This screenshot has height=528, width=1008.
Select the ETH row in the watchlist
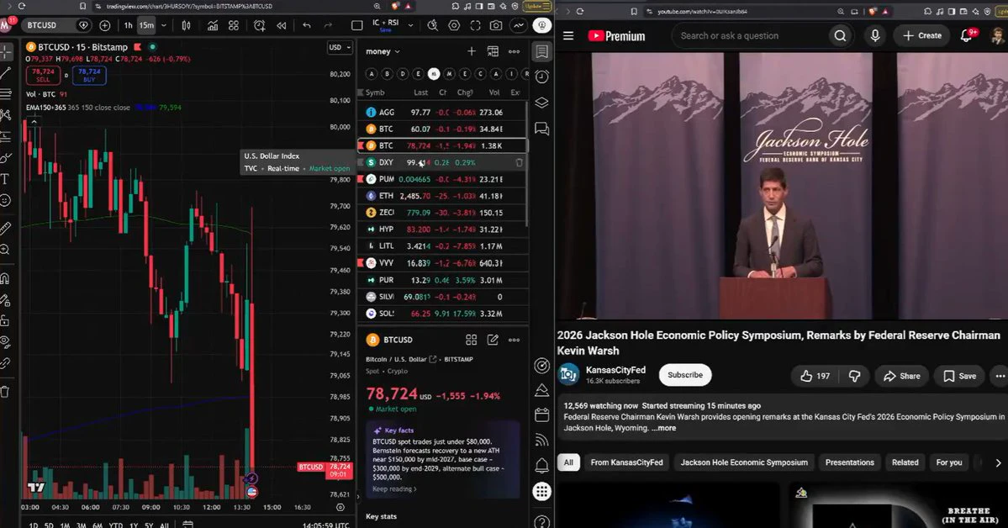click(442, 196)
